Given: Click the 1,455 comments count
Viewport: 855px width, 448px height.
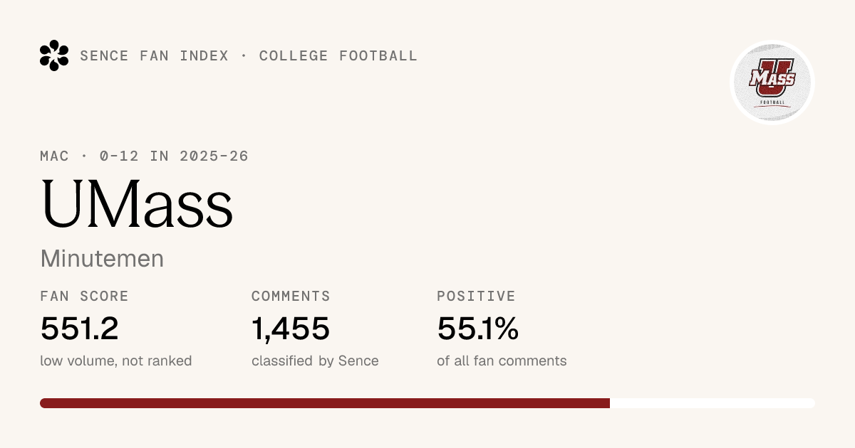Looking at the screenshot, I should (291, 329).
